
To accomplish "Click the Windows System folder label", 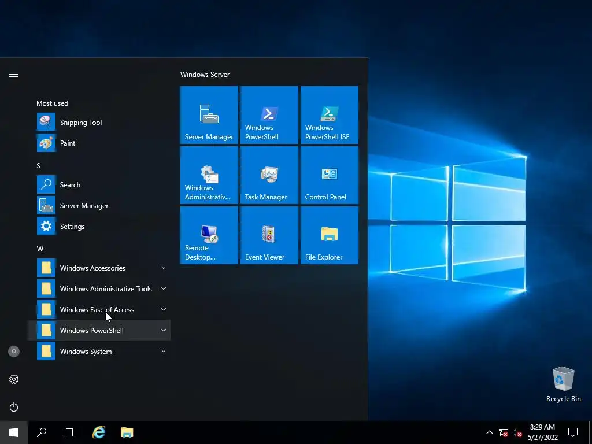I will click(x=86, y=351).
